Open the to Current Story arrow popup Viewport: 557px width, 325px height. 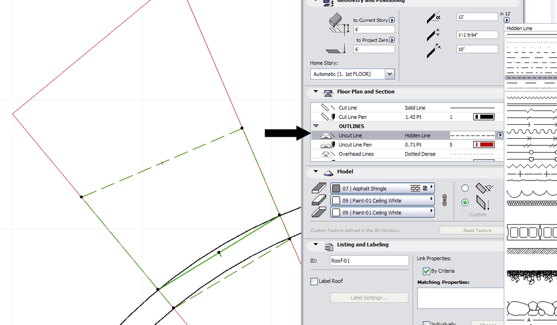pos(392,20)
